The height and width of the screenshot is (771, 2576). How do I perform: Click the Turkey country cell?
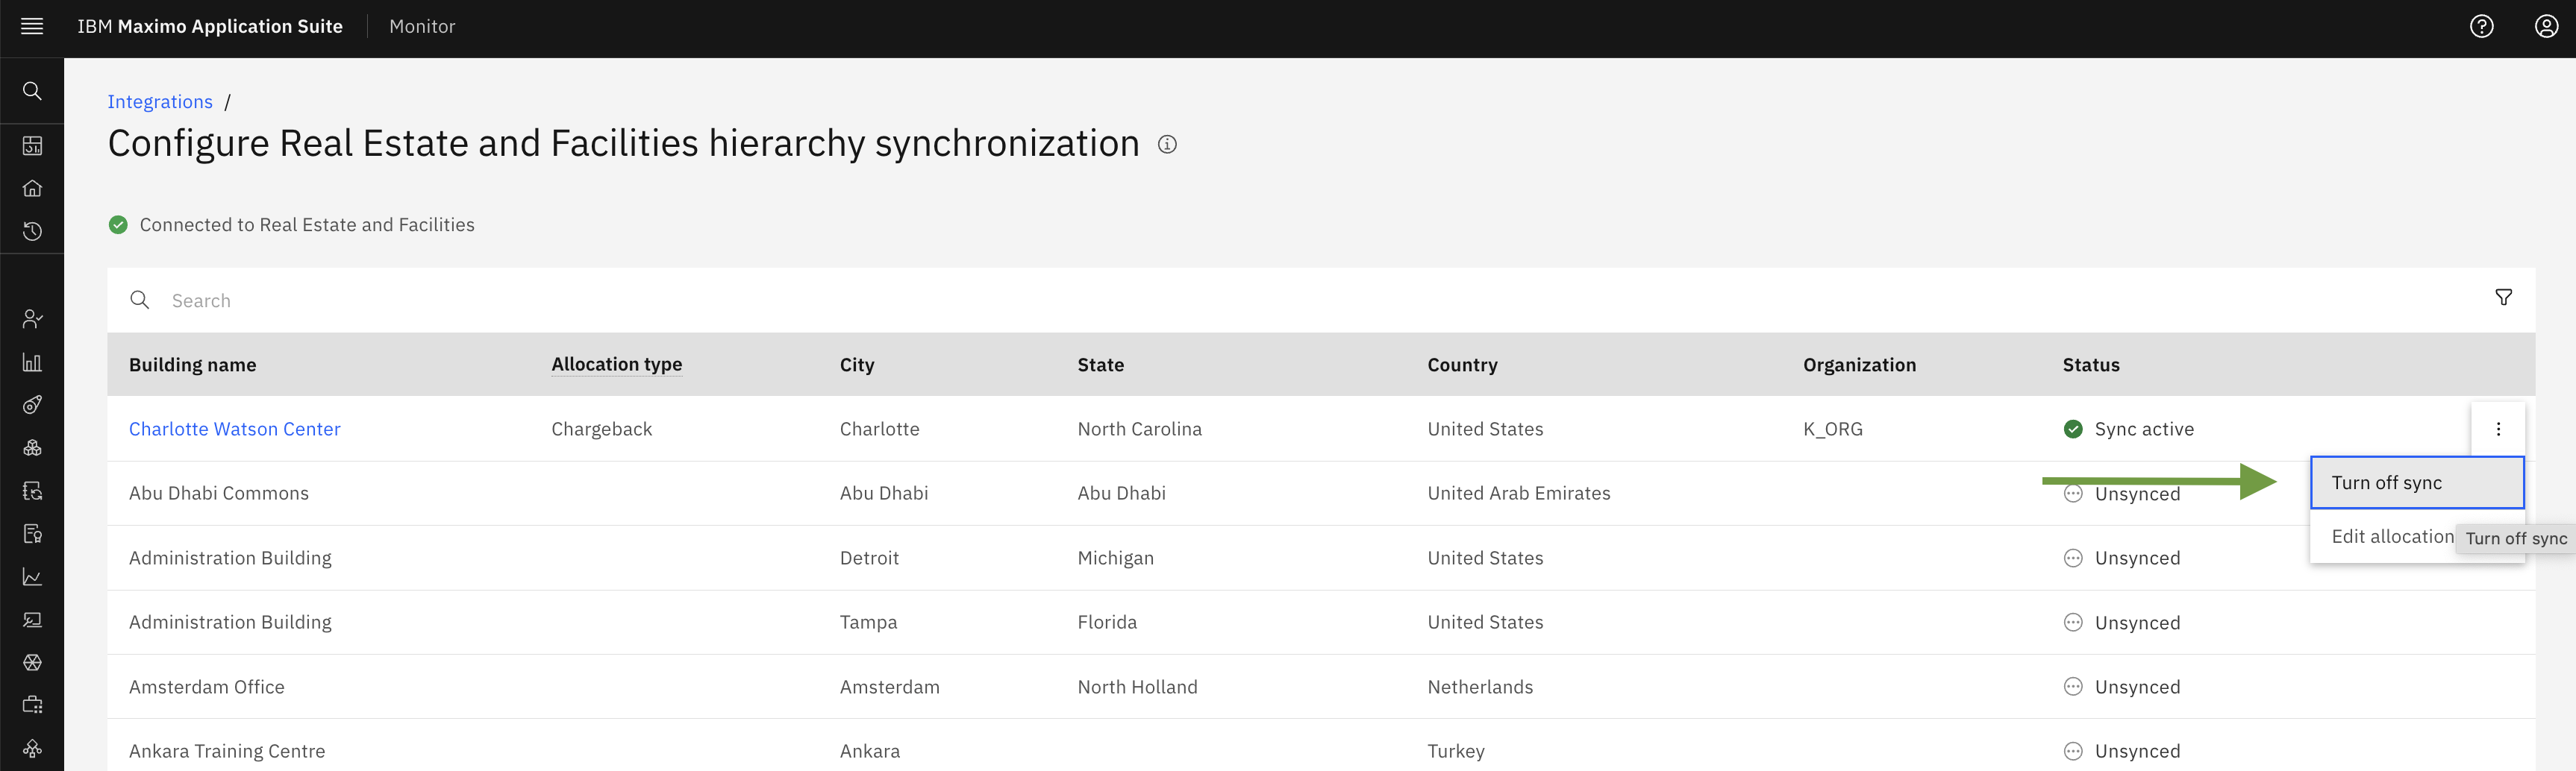(x=1456, y=751)
